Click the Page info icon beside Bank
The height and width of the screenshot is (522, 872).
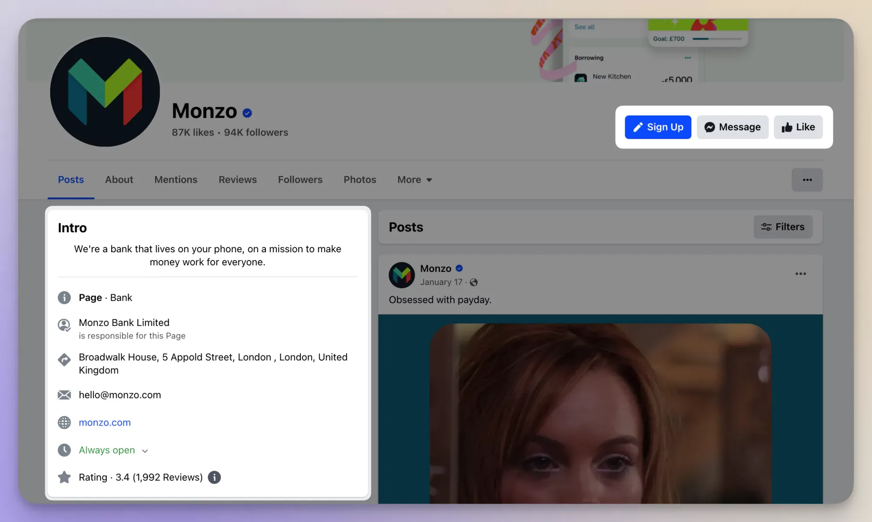pos(64,298)
